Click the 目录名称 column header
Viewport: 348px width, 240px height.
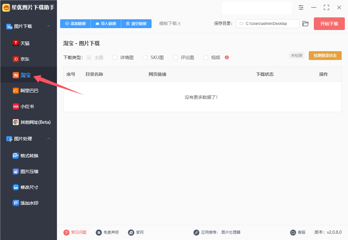pyautogui.click(x=94, y=74)
